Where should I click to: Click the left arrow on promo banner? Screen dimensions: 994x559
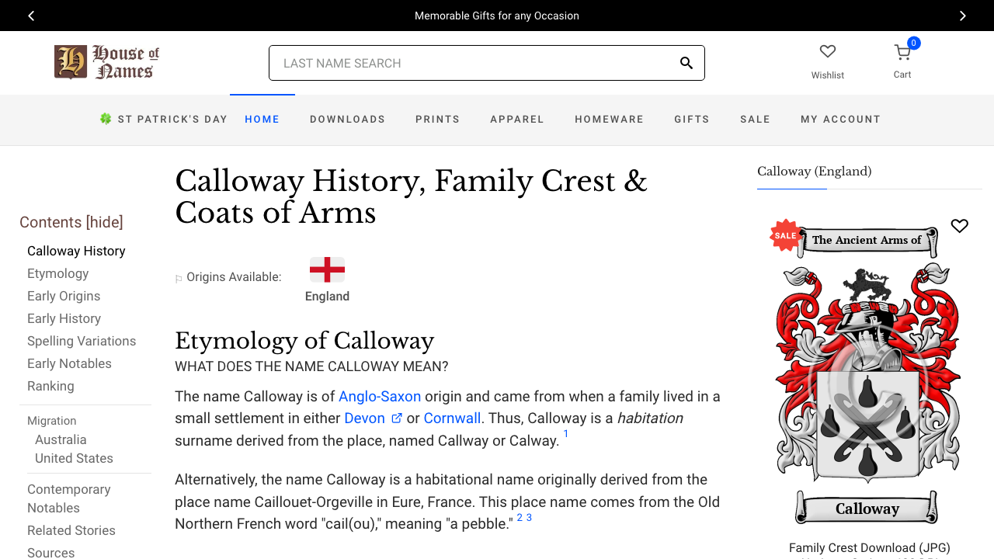click(31, 16)
